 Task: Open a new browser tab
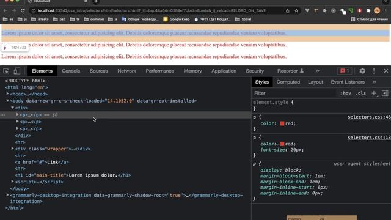pos(96,2)
